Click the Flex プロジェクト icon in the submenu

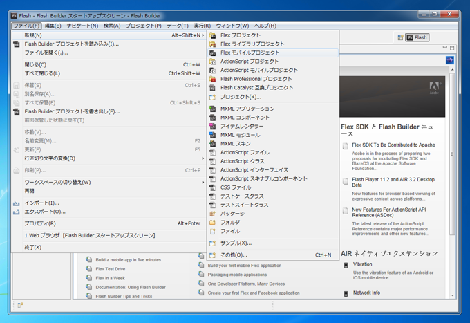coord(212,35)
